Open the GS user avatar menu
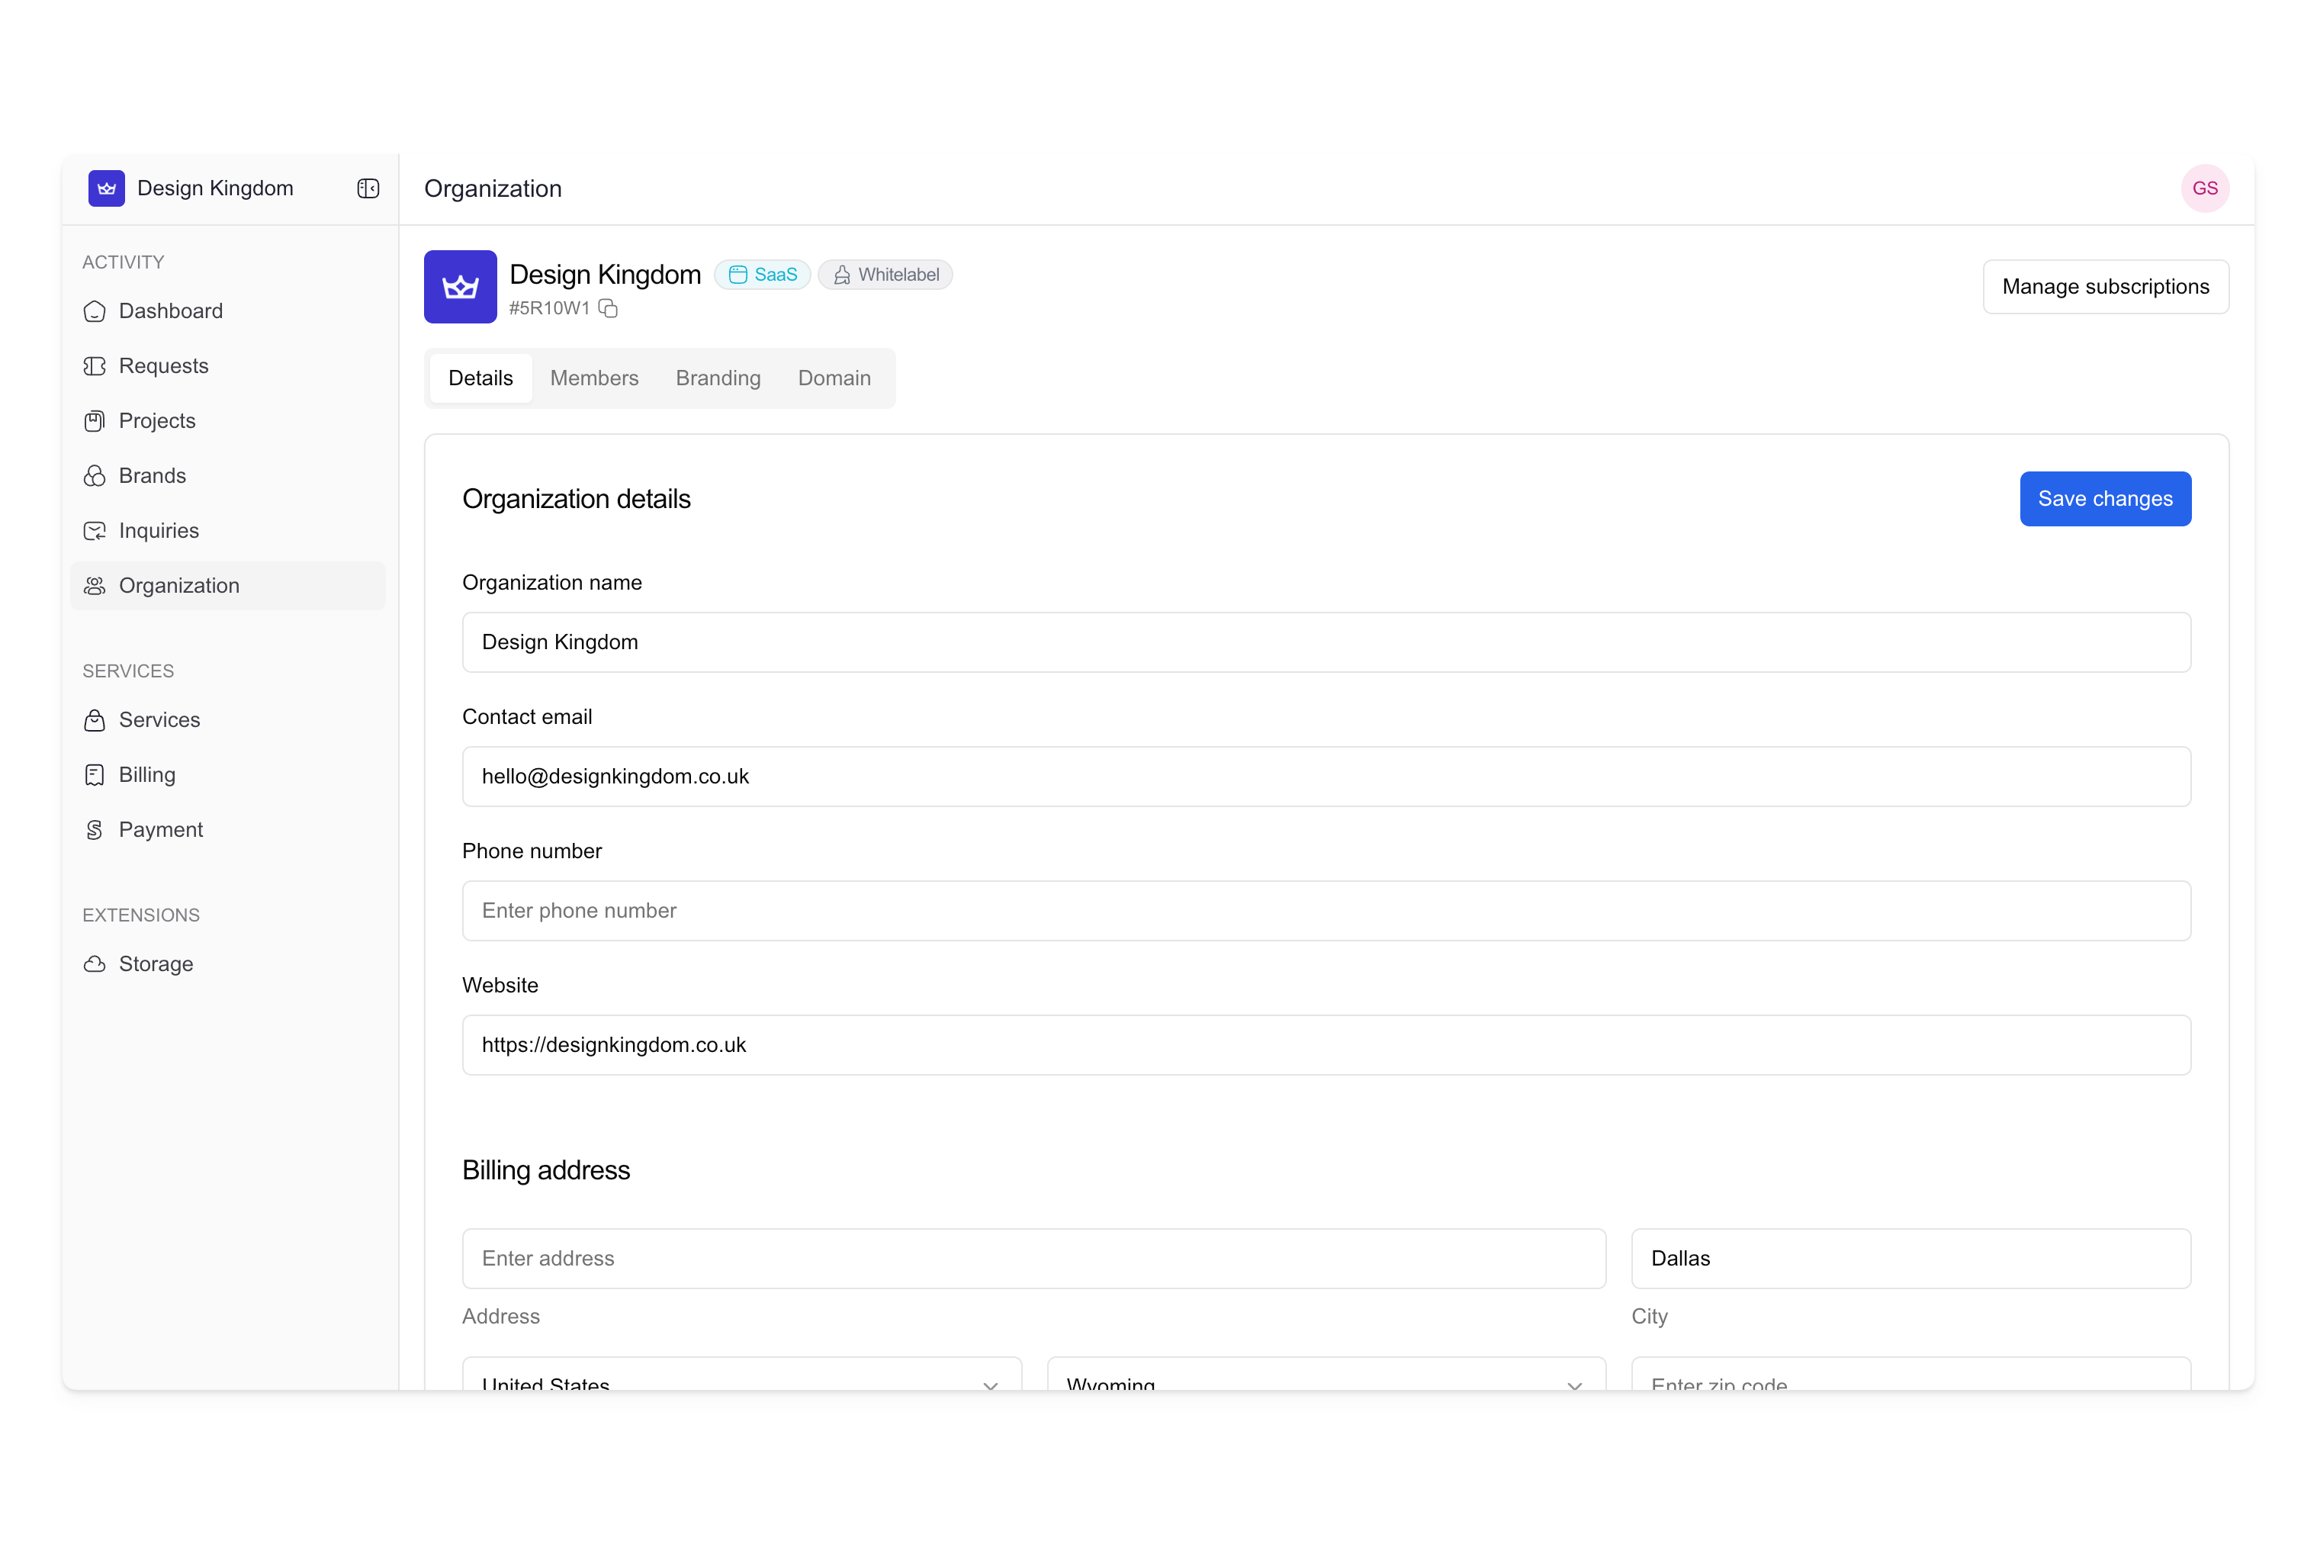2317x1544 pixels. (2204, 188)
